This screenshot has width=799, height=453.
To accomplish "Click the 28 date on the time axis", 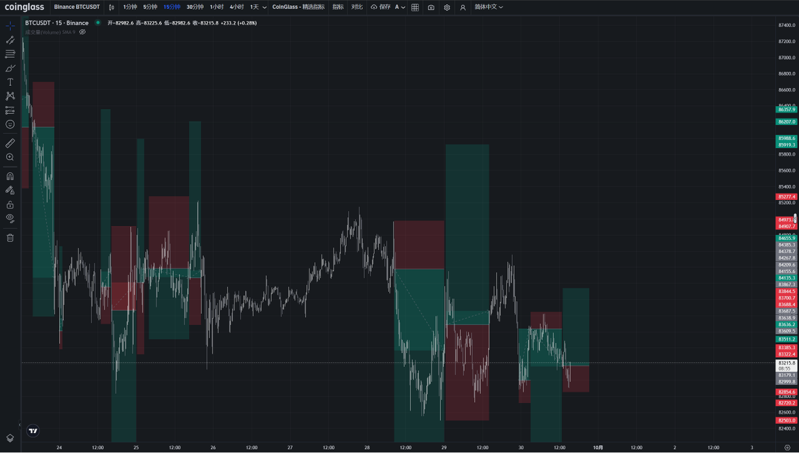I will [367, 448].
